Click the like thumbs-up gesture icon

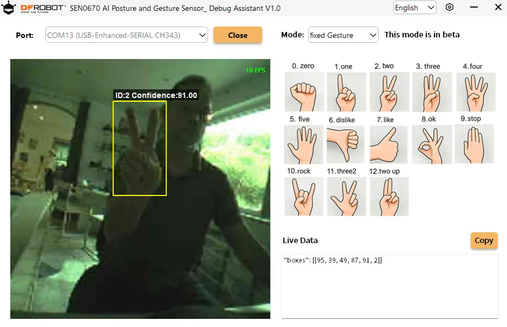pyautogui.click(x=389, y=145)
